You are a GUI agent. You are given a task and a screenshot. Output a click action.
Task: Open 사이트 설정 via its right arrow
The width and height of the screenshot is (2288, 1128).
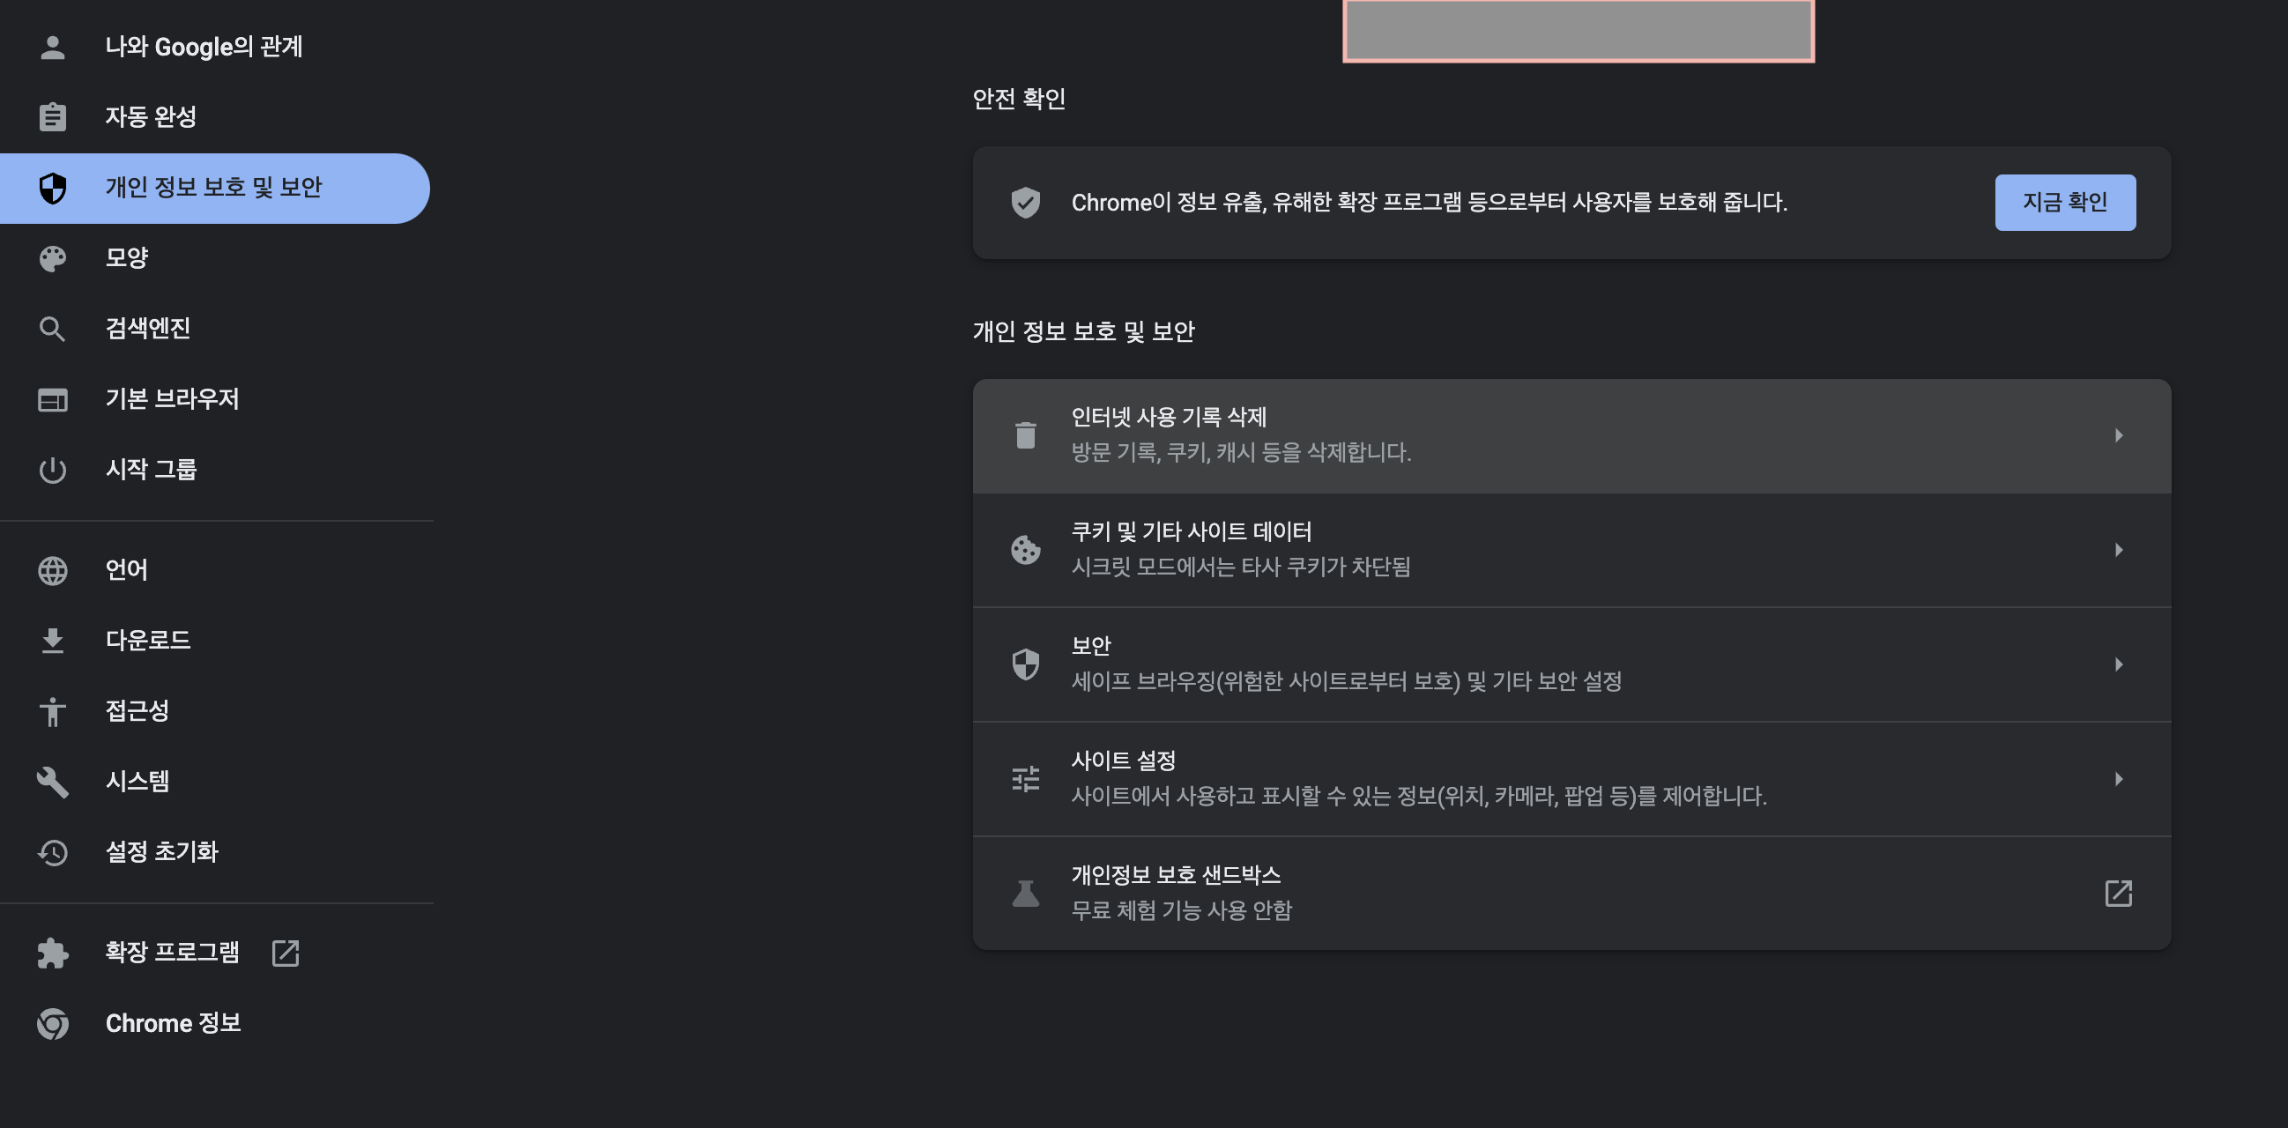pyautogui.click(x=2119, y=779)
